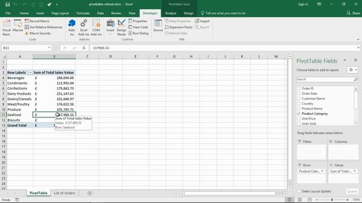
Task: Click the macro recording status bar icon
Action: (x=17, y=200)
